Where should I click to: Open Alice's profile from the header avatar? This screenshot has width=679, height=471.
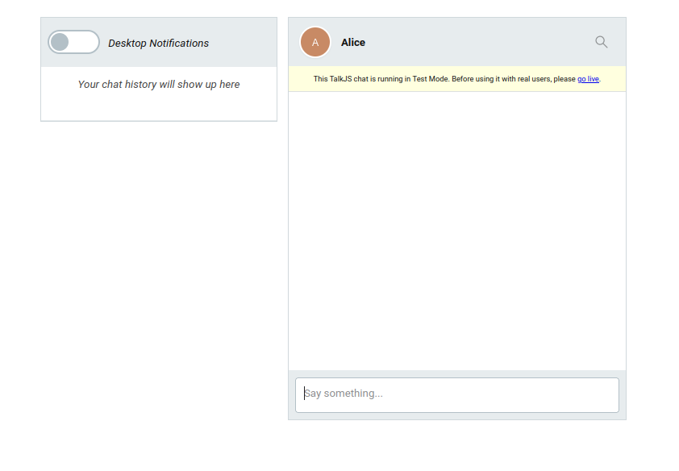315,42
